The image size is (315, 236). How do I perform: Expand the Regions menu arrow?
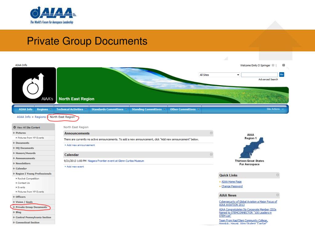pyautogui.click(x=51, y=109)
